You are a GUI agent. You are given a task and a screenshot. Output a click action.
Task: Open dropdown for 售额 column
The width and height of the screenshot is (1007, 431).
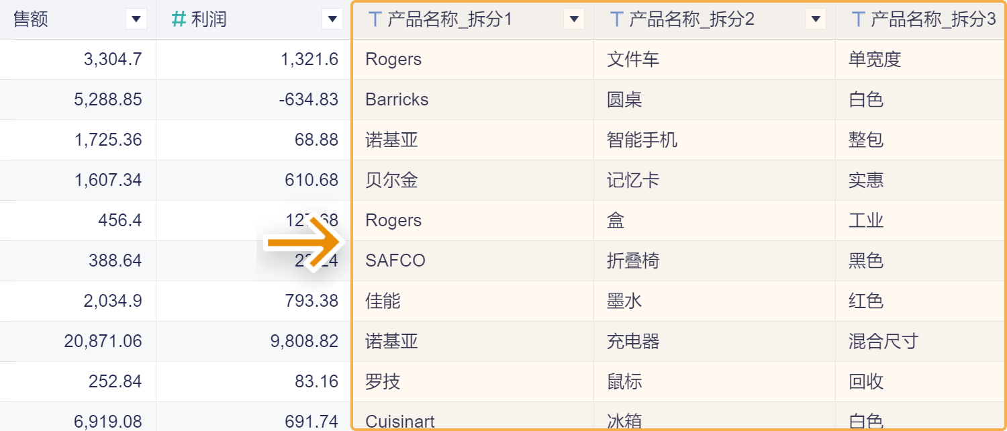pos(136,19)
